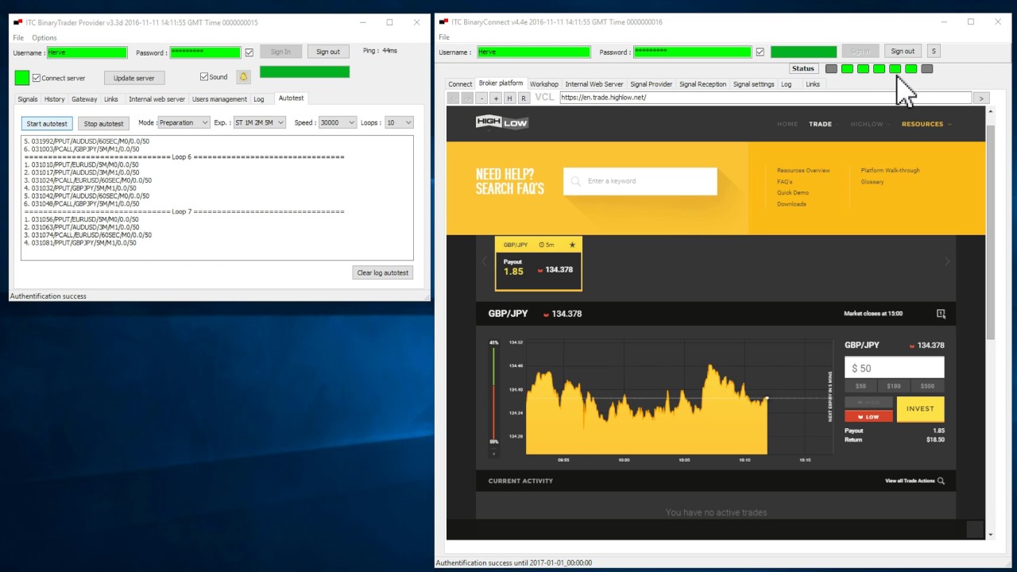This screenshot has height=572, width=1017.
Task: Open the Options menu in Provider window
Action: tap(44, 37)
